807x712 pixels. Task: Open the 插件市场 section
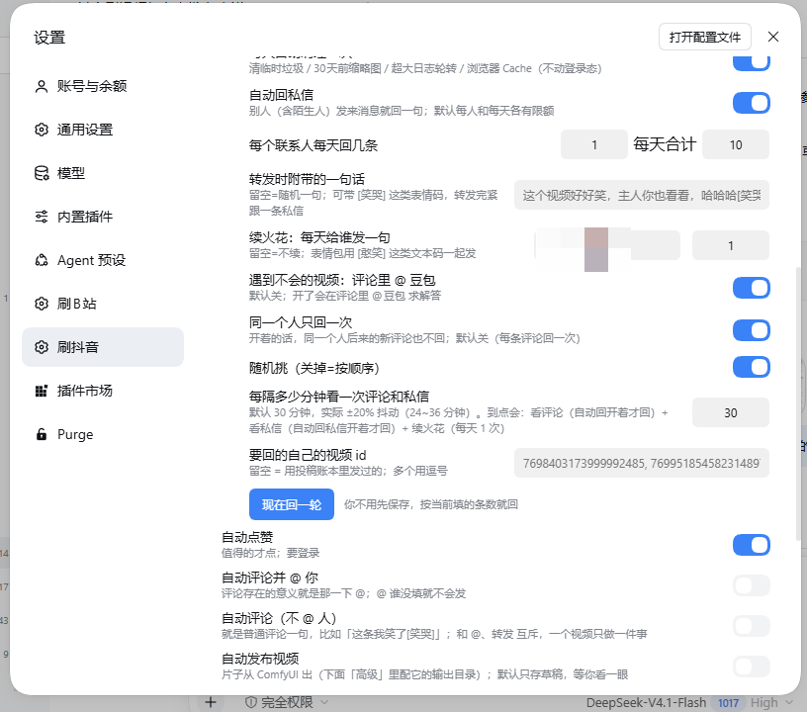pyautogui.click(x=103, y=391)
